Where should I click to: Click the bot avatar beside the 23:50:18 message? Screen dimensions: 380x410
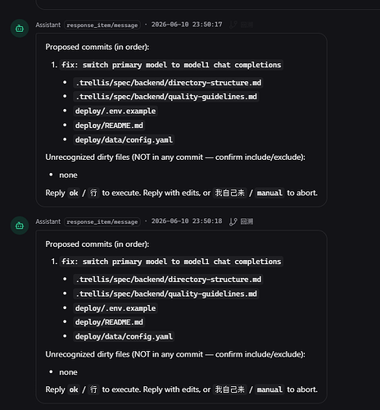coord(20,225)
